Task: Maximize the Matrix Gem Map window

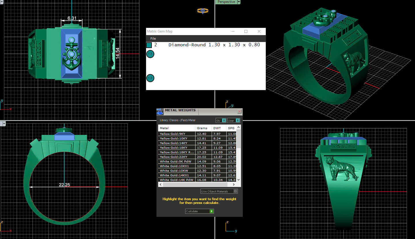Action: (x=246, y=31)
